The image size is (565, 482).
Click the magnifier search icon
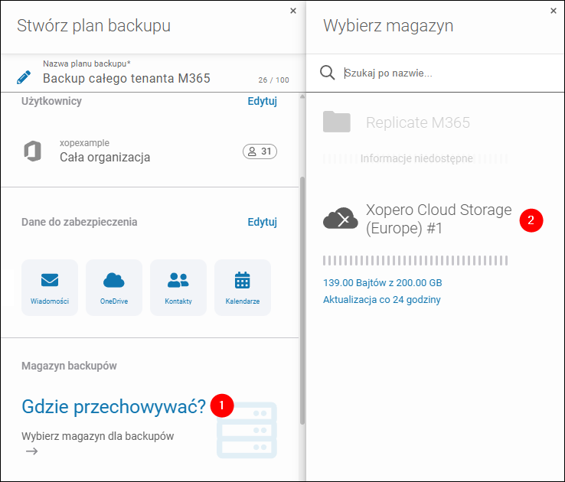[x=327, y=73]
